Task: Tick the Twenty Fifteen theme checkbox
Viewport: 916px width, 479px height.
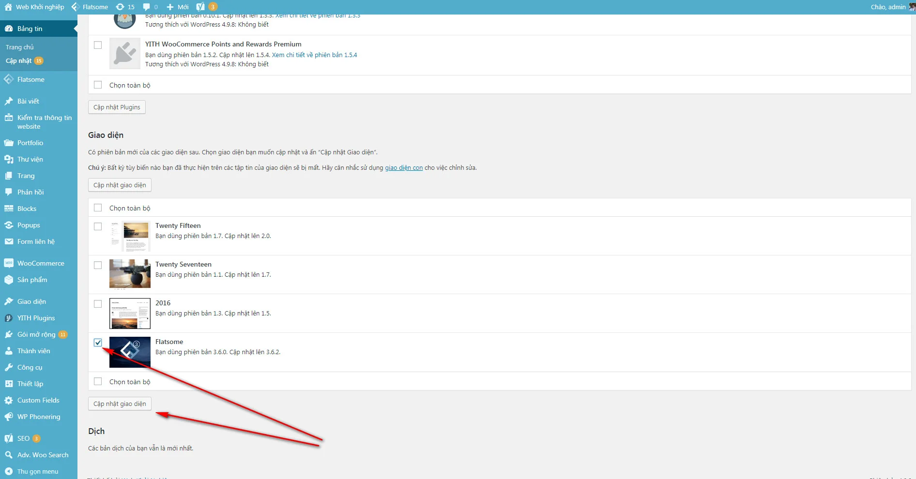Action: [x=98, y=226]
